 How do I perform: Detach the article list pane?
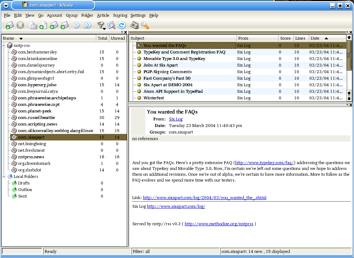click(x=348, y=32)
